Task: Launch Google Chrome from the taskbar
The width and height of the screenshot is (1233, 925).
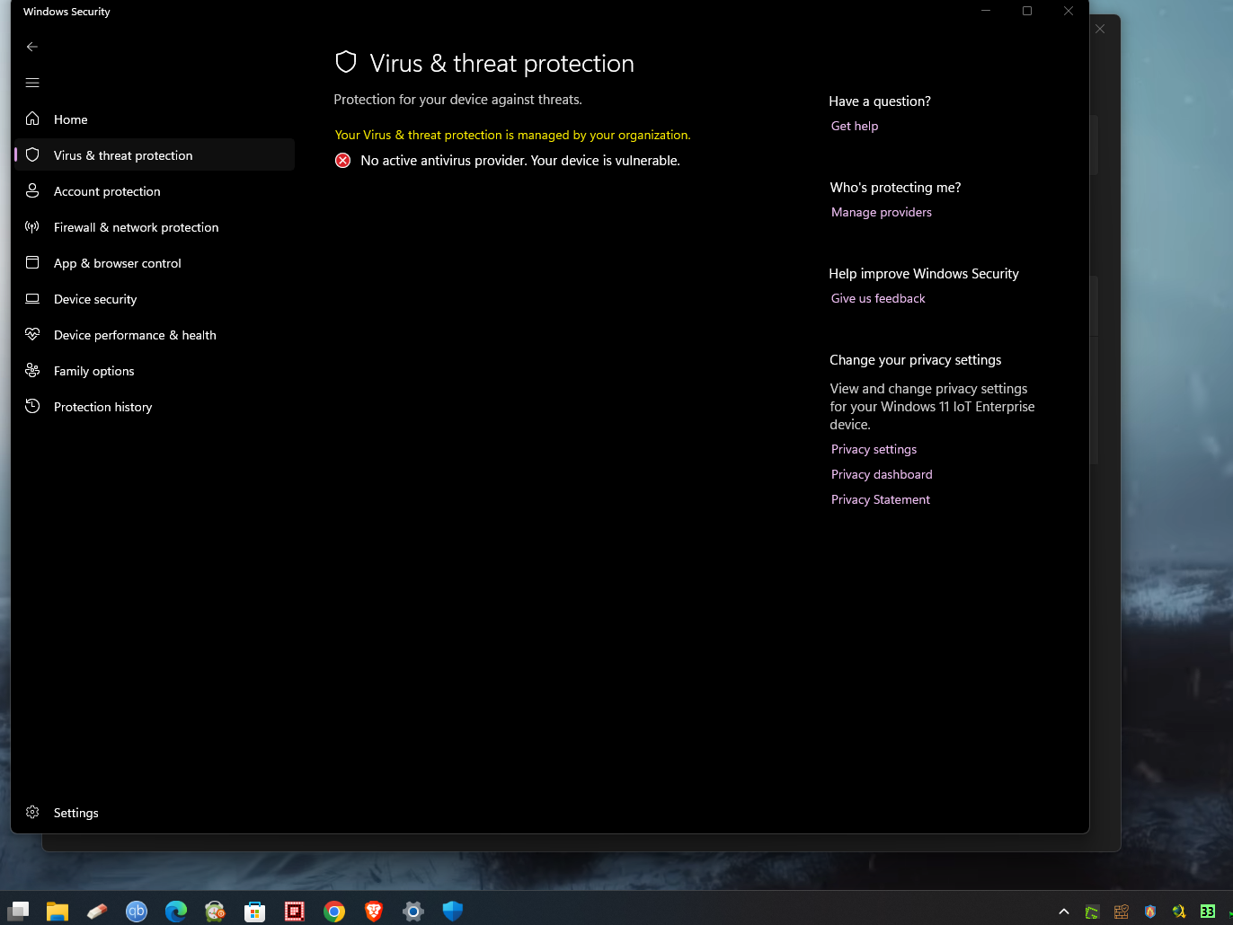Action: (x=334, y=912)
